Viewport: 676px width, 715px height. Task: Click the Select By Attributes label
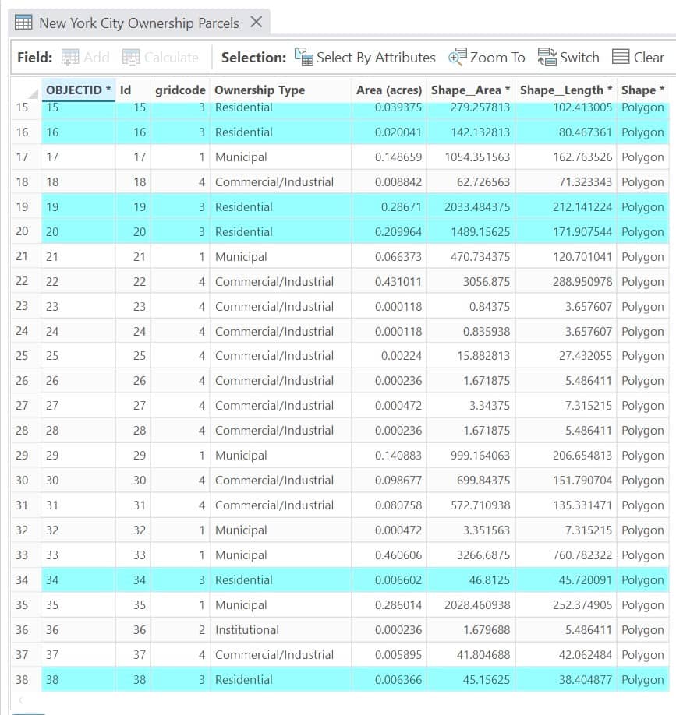coord(376,58)
